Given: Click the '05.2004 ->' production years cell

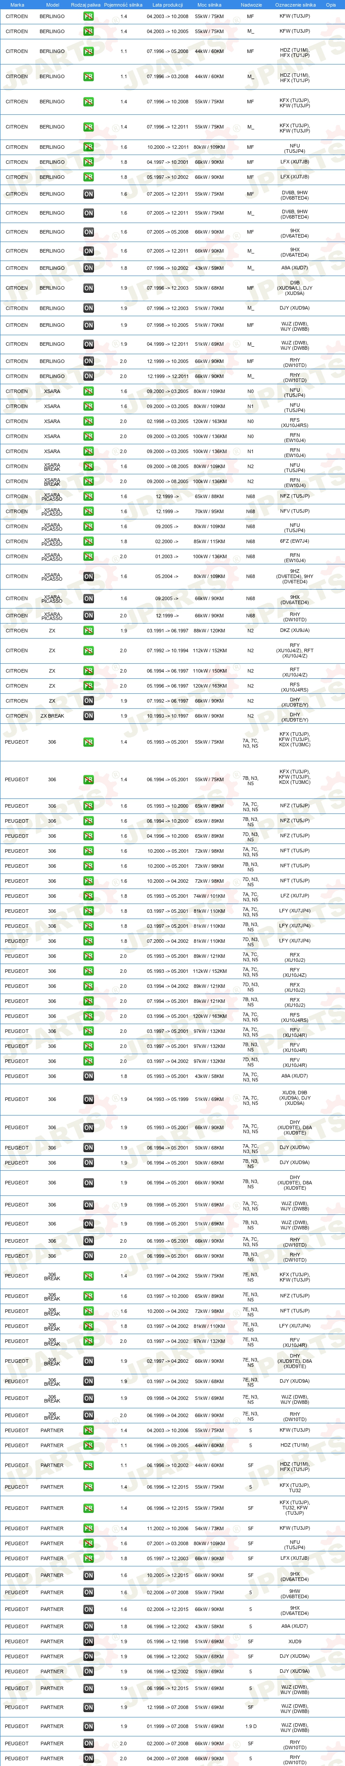Looking at the screenshot, I should coord(167,577).
